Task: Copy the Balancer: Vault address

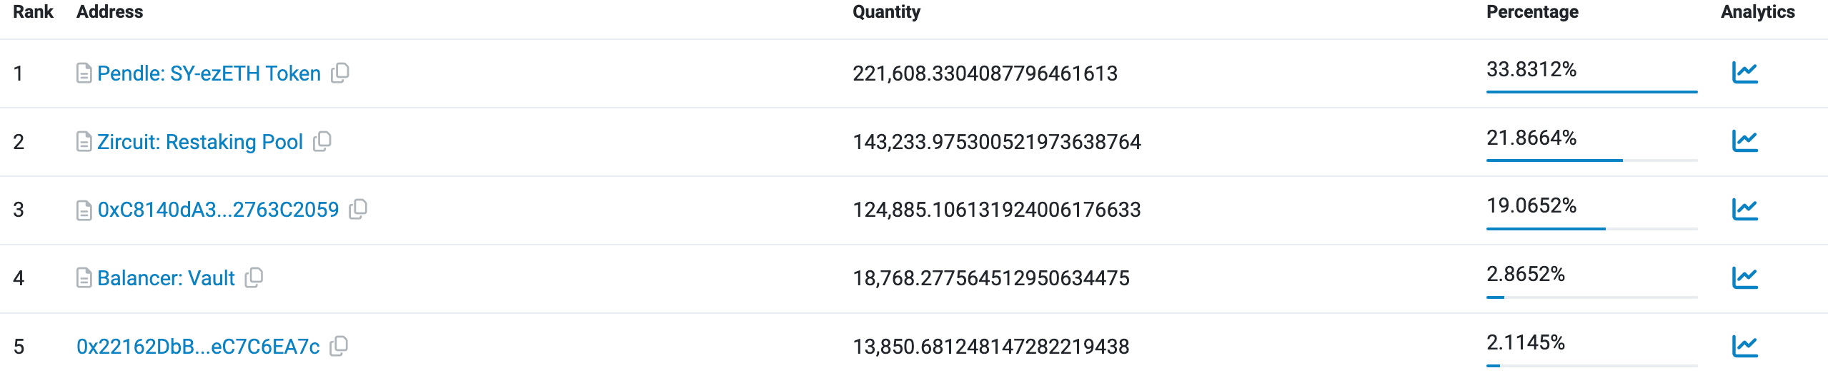Action: 254,277
